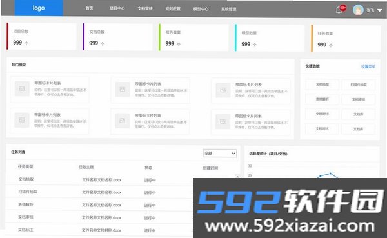Click 进行中 status in the 文档抽取 row
Image resolution: width=387 pixels, height=238 pixels.
click(x=150, y=180)
